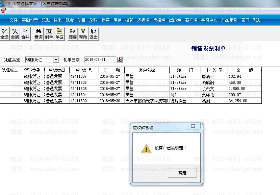Open the 老板通 menu
Viewport: 280px width, 195px height.
pyautogui.click(x=143, y=20)
